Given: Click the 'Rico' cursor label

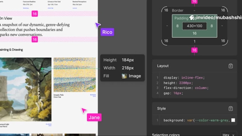Looking at the screenshot, I should pyautogui.click(x=107, y=32).
